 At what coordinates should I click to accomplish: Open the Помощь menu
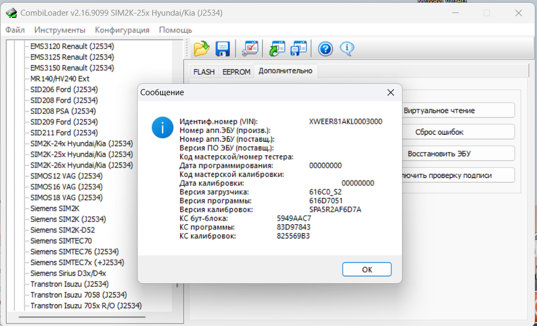tap(175, 30)
